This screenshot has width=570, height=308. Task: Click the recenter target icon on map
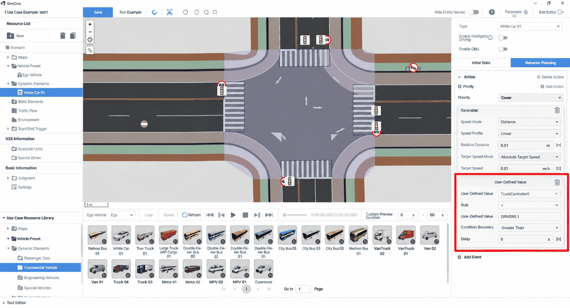pos(90,40)
